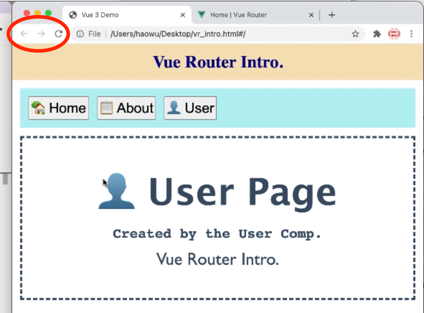Open the browser extensions puzzle icon
Viewport: 424px width, 313px height.
click(376, 34)
